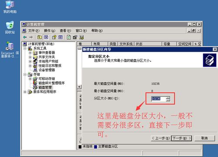Expand the 性能日志和警报 tree node
Image resolution: width=218 pixels, height=157 pixels.
tap(30, 66)
